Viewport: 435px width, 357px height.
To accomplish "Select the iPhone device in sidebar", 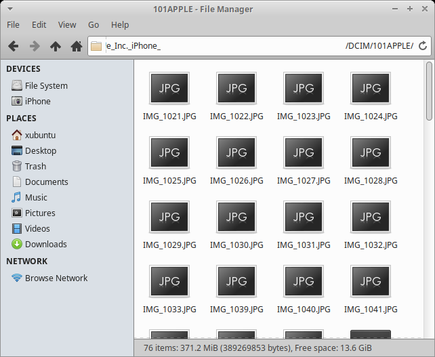I will [x=37, y=101].
